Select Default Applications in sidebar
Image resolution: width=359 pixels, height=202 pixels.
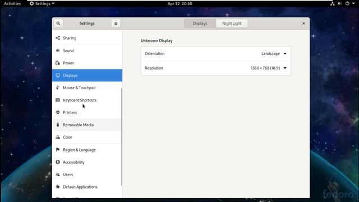(87, 187)
